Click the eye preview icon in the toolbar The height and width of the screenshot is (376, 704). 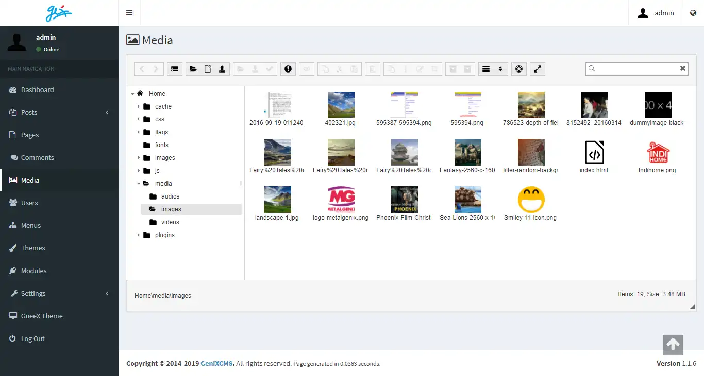point(307,69)
